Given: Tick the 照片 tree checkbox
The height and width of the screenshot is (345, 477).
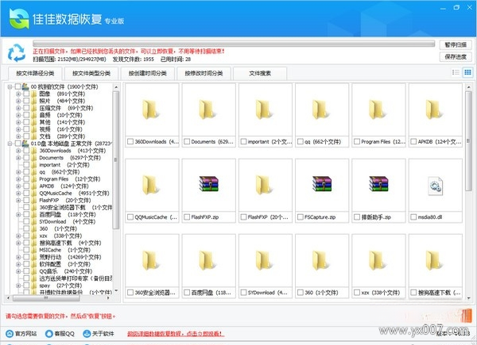Looking at the screenshot, I should point(26,101).
